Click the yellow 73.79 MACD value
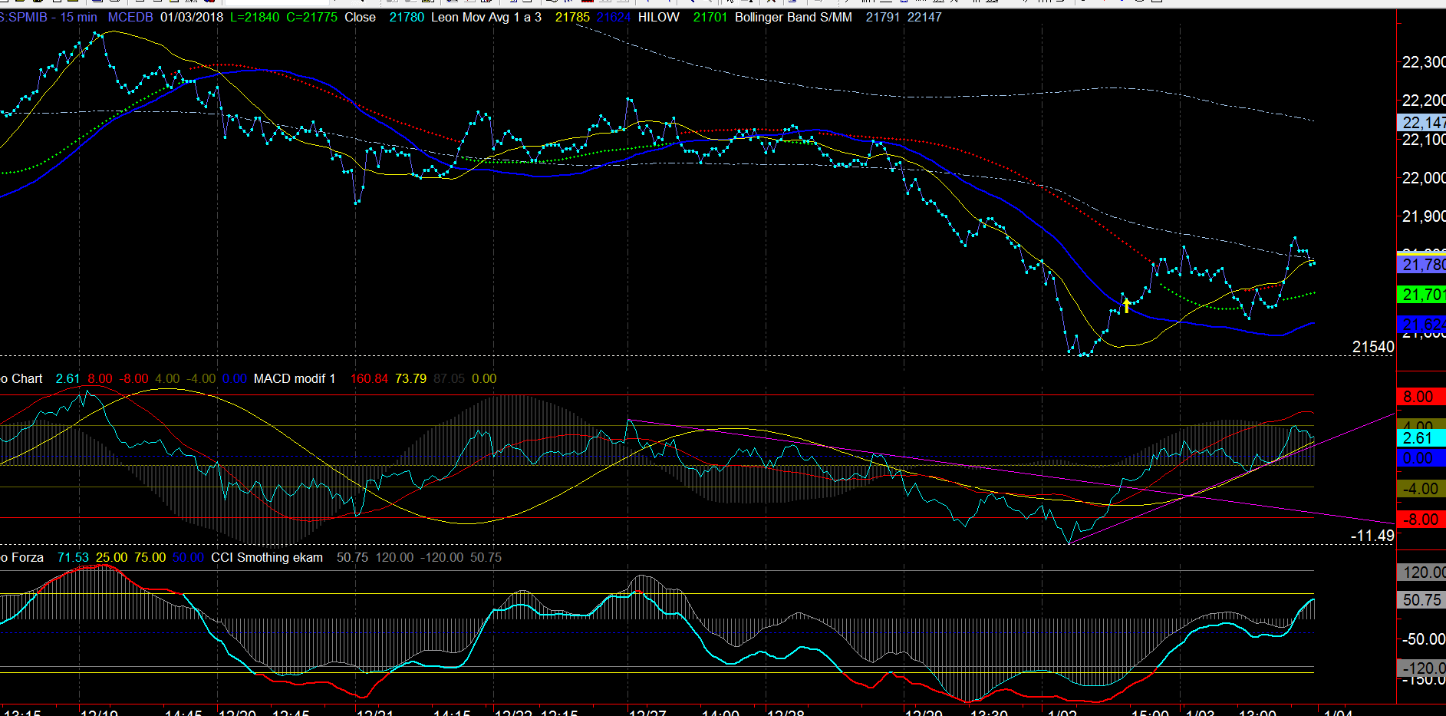 [x=410, y=378]
